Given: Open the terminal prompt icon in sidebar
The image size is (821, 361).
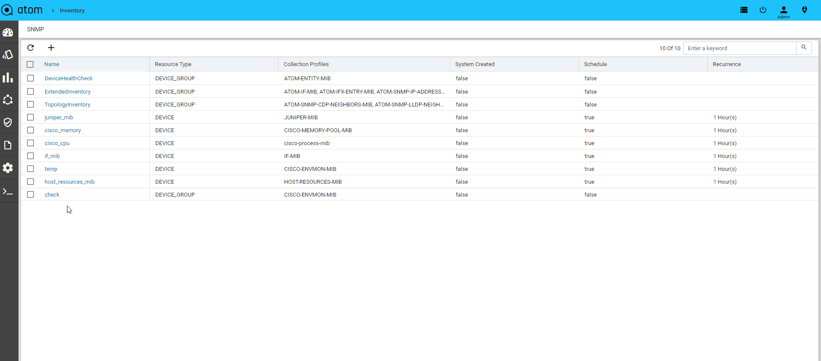Looking at the screenshot, I should pos(8,191).
